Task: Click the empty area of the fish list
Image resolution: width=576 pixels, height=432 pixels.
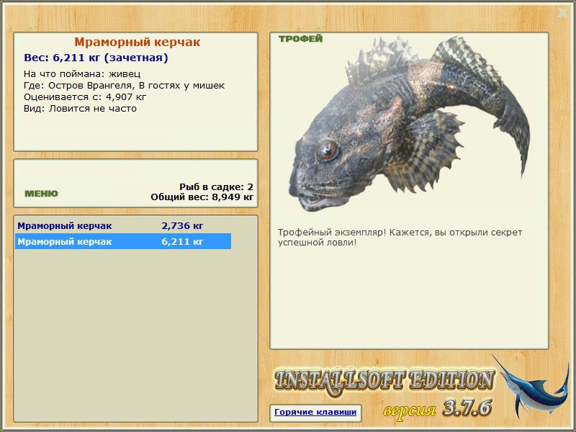Action: 135,334
